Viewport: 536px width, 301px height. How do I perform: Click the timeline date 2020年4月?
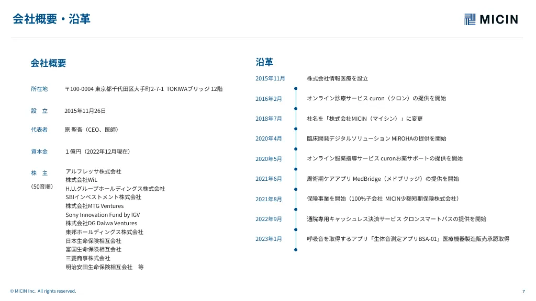(269, 138)
